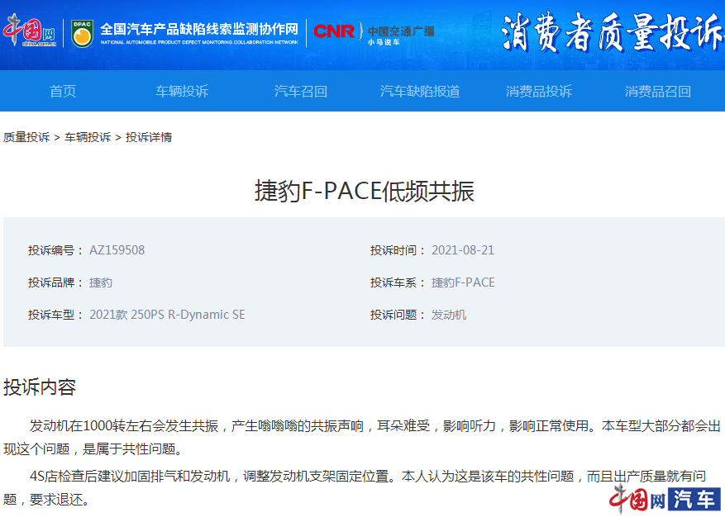Go to 质量投诉 breadcrumb link
This screenshot has width=725, height=522.
(26, 137)
